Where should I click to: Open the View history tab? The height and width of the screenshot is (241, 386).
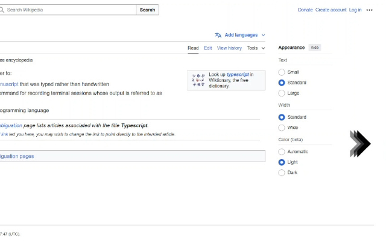229,48
